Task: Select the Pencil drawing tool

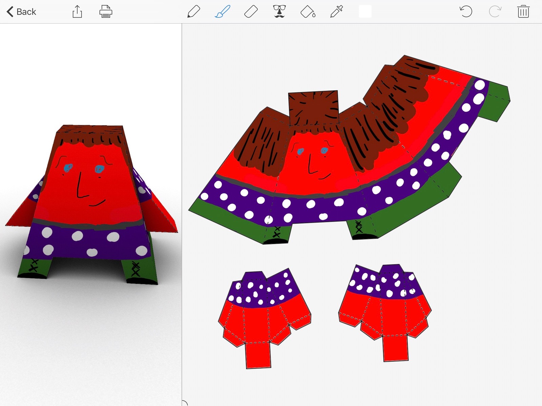Action: tap(193, 12)
